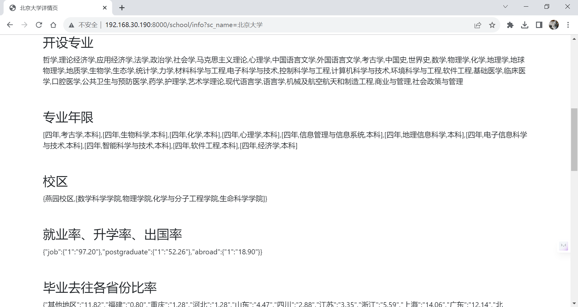Click the 毕业去往各省份比率 heading
The width and height of the screenshot is (578, 307).
click(100, 287)
